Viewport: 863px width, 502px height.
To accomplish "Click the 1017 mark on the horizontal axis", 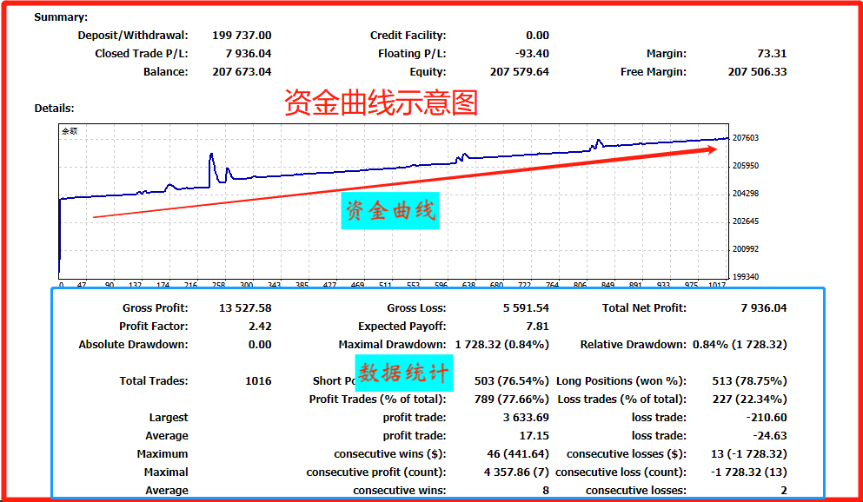I will click(716, 286).
